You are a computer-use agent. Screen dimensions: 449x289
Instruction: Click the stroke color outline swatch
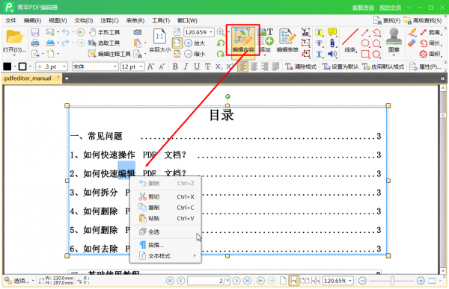pyautogui.click(x=22, y=66)
